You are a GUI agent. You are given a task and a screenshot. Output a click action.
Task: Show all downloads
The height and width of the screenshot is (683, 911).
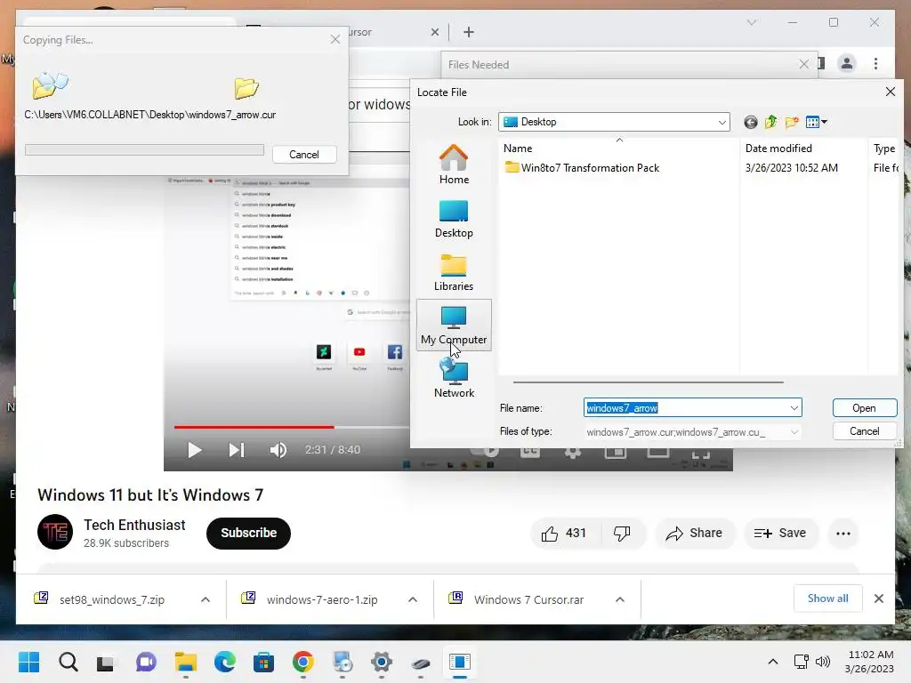tap(827, 599)
